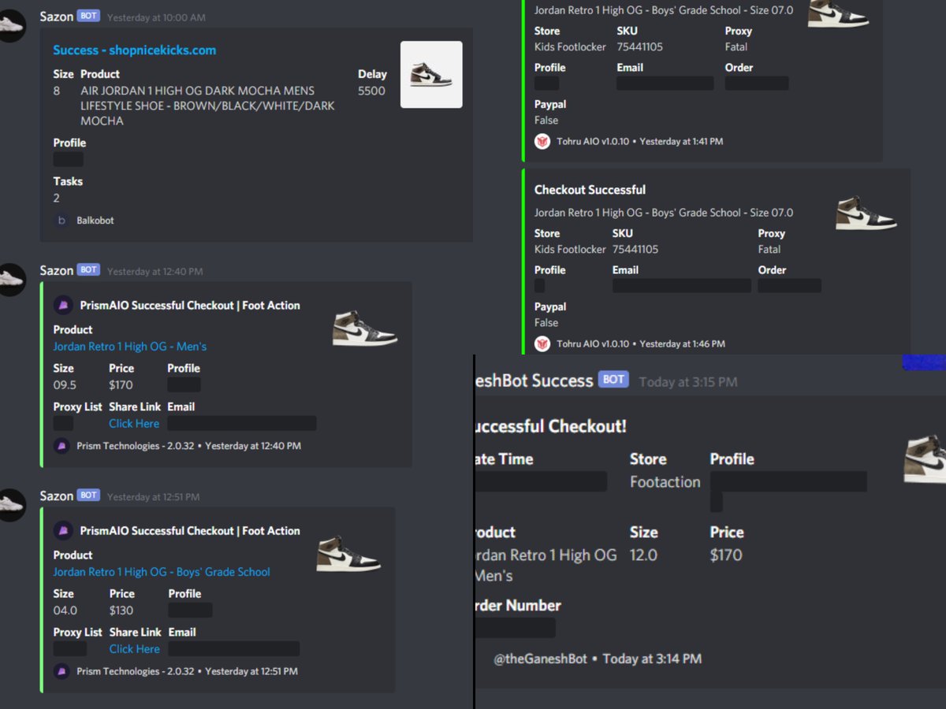The image size is (946, 709).
Task: Click the Today at 3:15 PM timestamp
Action: pos(688,382)
